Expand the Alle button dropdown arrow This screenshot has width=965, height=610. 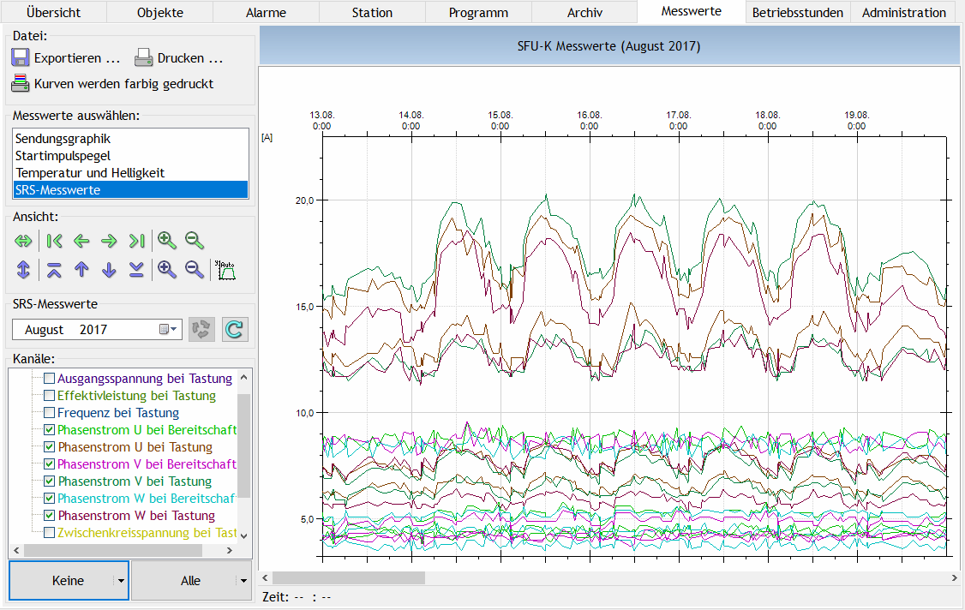(243, 581)
